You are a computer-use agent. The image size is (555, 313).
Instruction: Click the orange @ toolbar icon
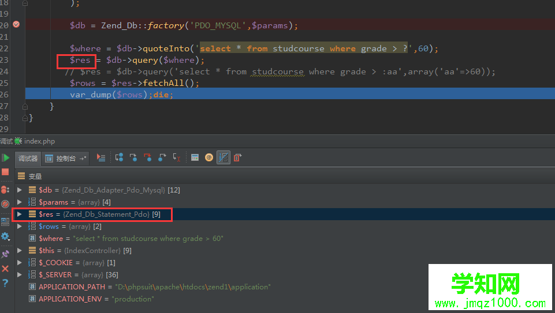pyautogui.click(x=209, y=157)
